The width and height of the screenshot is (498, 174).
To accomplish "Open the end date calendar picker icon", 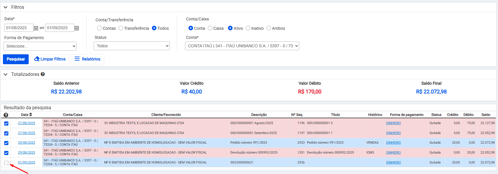I will pyautogui.click(x=77, y=28).
